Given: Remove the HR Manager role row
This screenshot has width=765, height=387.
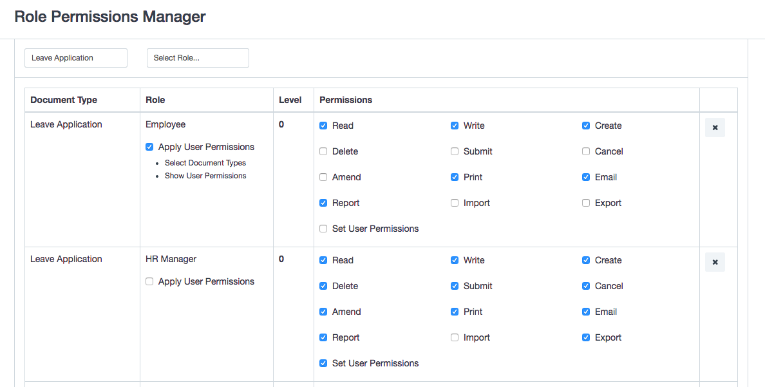Looking at the screenshot, I should 715,262.
